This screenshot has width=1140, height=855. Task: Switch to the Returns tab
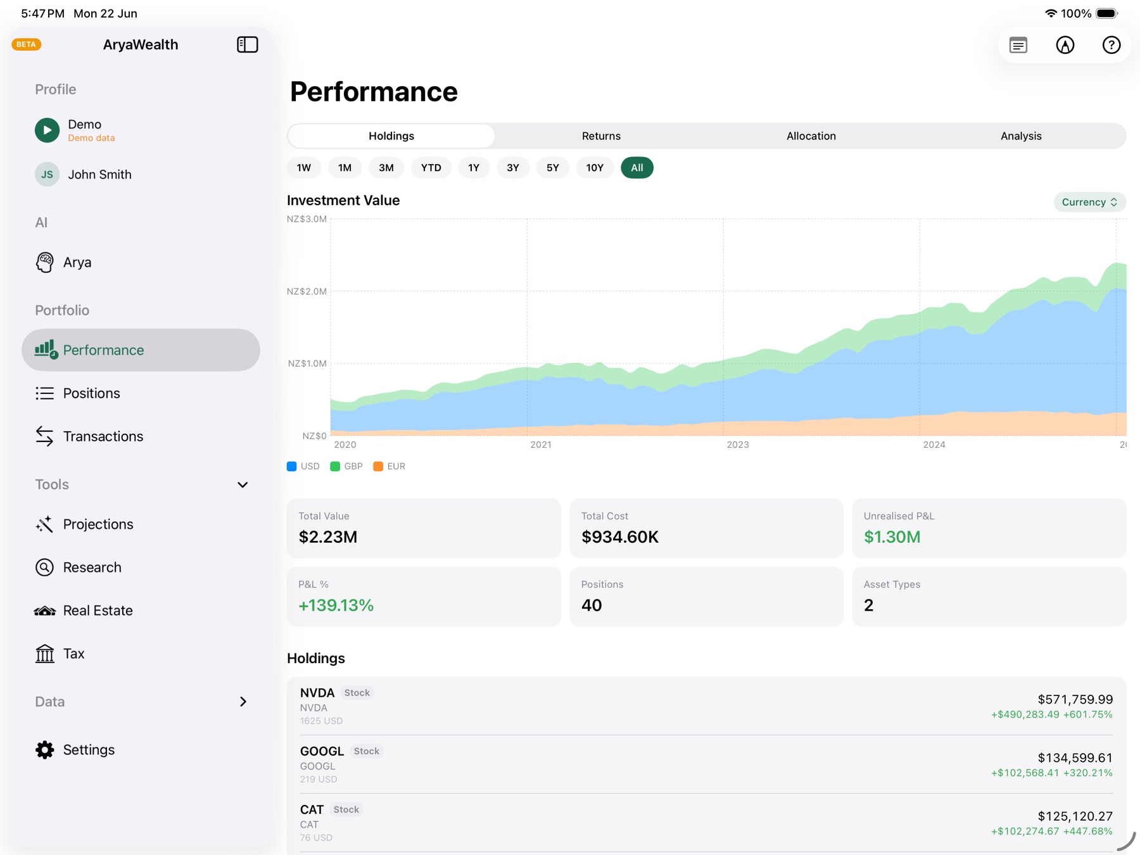coord(601,136)
